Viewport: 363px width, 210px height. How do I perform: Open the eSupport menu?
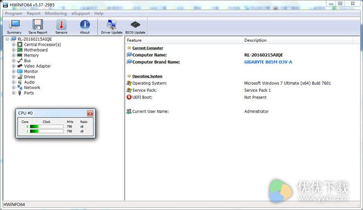[x=80, y=13]
